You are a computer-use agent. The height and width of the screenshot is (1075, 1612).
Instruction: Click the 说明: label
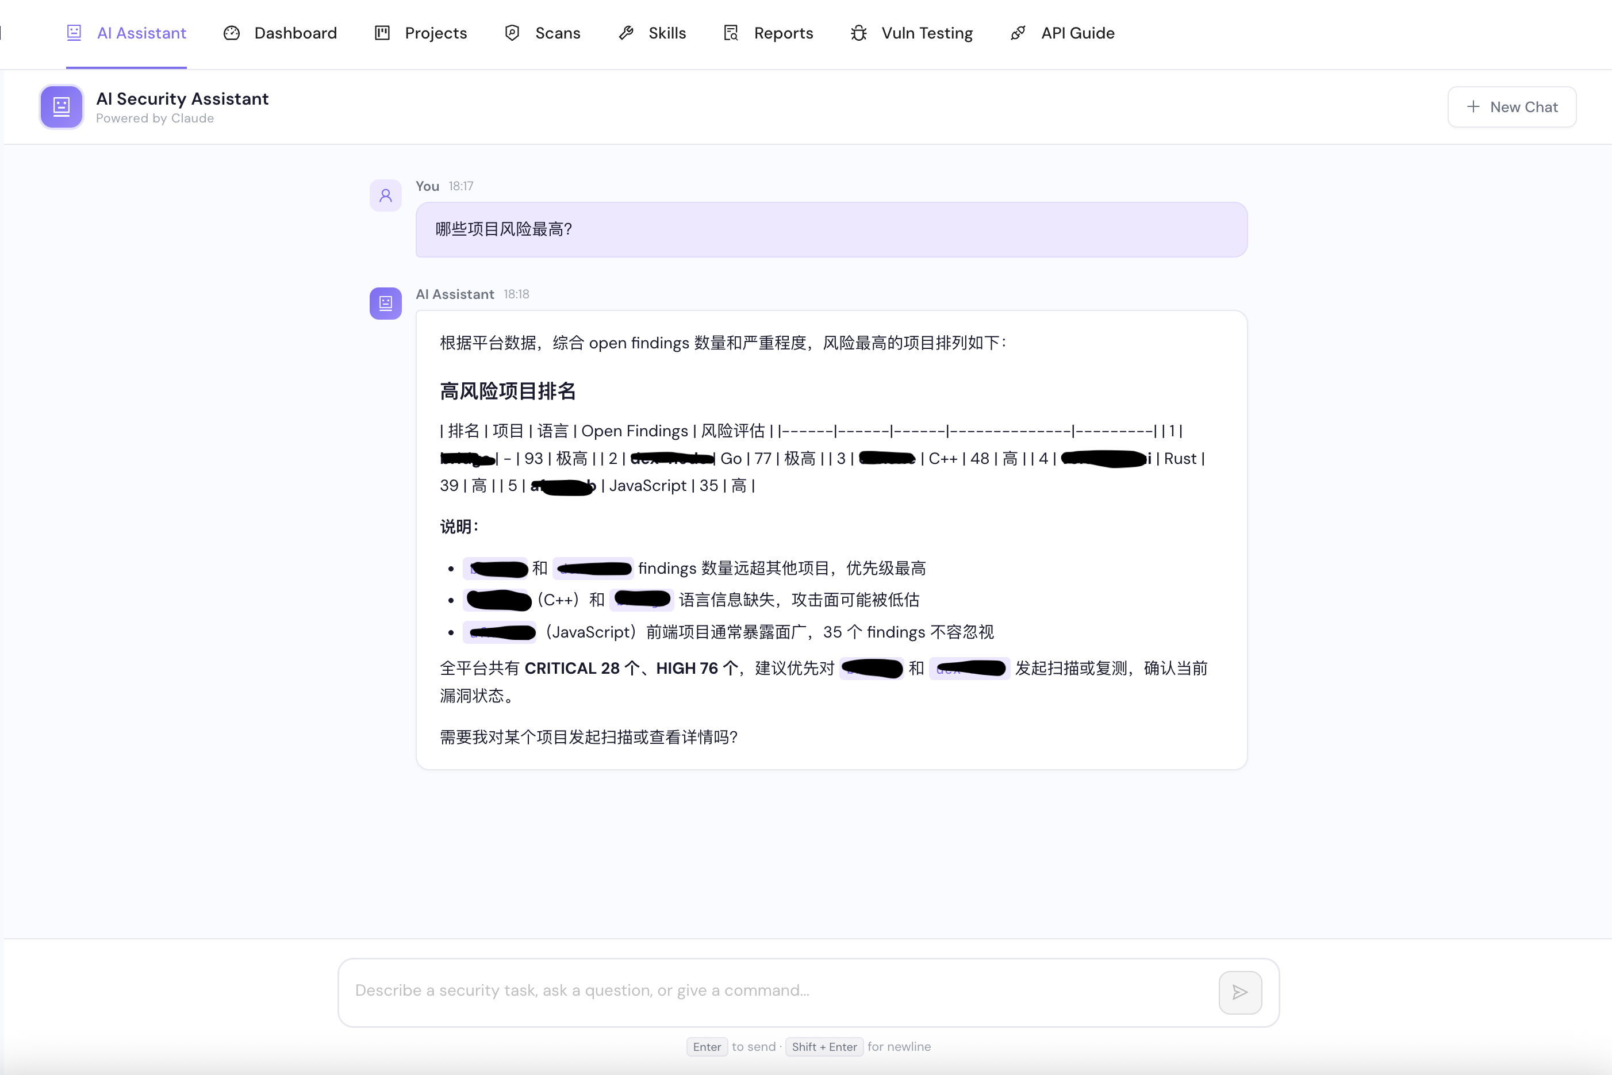pyautogui.click(x=459, y=527)
